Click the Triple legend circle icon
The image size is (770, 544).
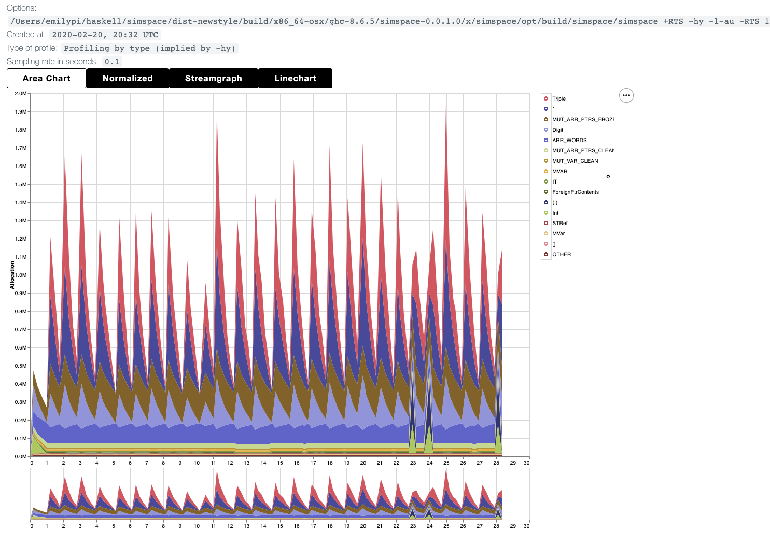pyautogui.click(x=546, y=99)
